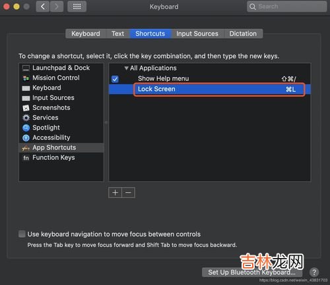This screenshot has height=285, width=330.
Task: Select the Screenshots category icon
Action: click(x=26, y=108)
